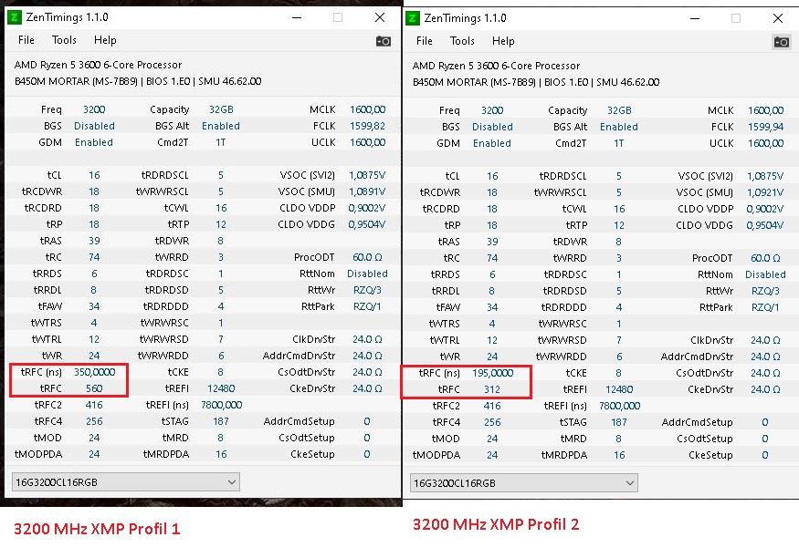
Task: Click the 3200 MHz XMP Profil 1 label
Action: click(x=96, y=529)
